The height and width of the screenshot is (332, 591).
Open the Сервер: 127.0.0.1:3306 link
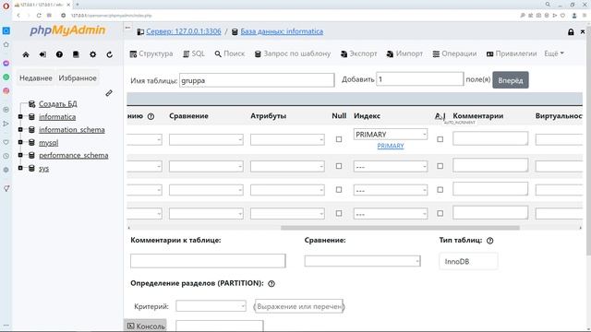point(184,31)
